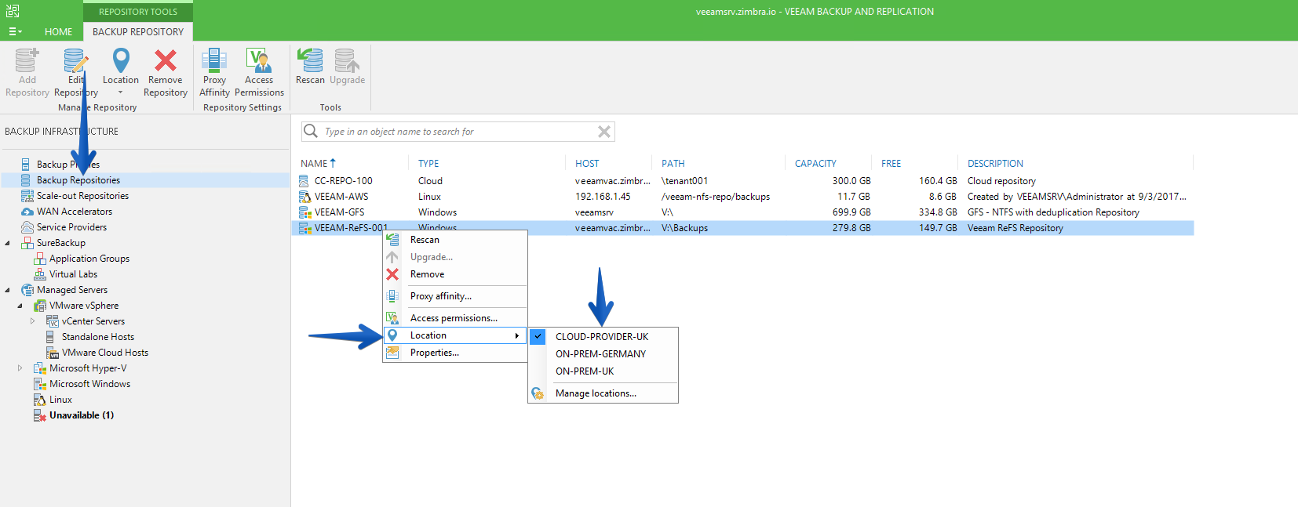
Task: Expand the vCenter Servers tree node
Action: coord(33,321)
